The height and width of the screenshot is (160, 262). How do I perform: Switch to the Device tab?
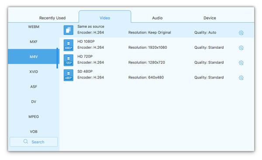click(210, 18)
